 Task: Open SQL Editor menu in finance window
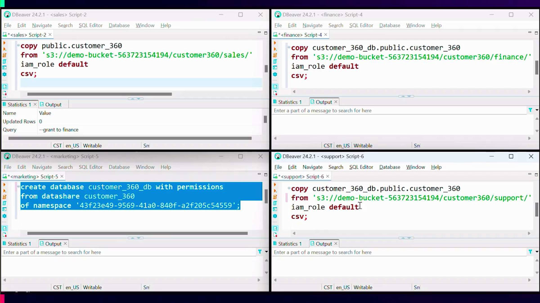(361, 25)
